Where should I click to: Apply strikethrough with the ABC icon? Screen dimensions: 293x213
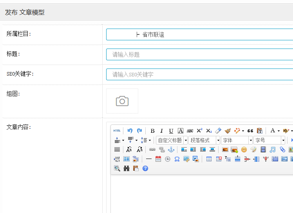pos(190,131)
